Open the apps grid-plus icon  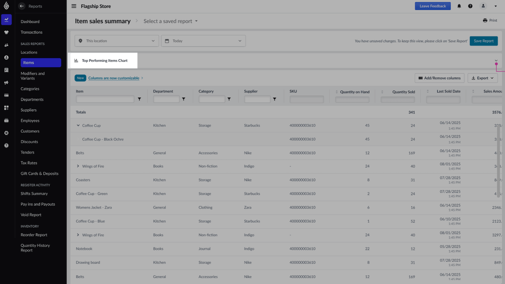[x=6, y=108]
